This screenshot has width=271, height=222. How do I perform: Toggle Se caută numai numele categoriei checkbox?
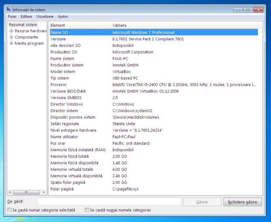[x=87, y=210]
